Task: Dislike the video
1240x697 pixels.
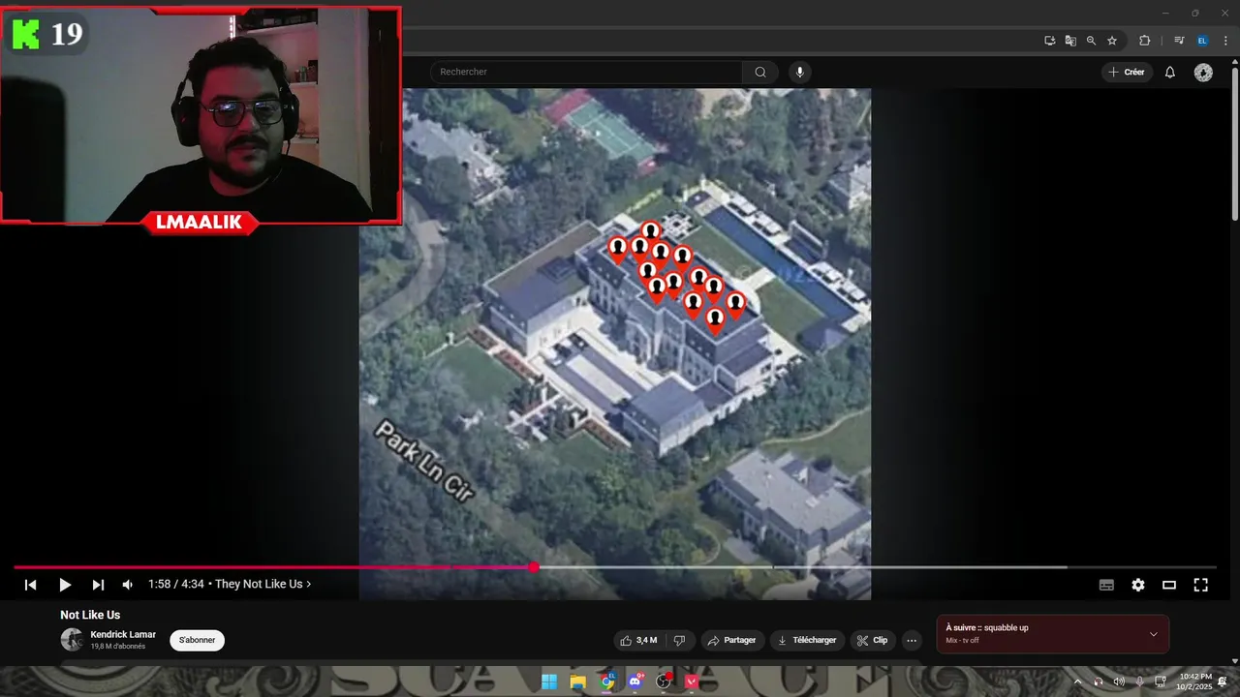Action: [679, 640]
